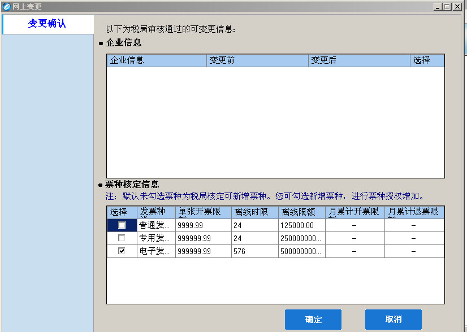This screenshot has height=332, width=467.
Task: Maximize the 网上变更 window
Action: pyautogui.click(x=447, y=6)
